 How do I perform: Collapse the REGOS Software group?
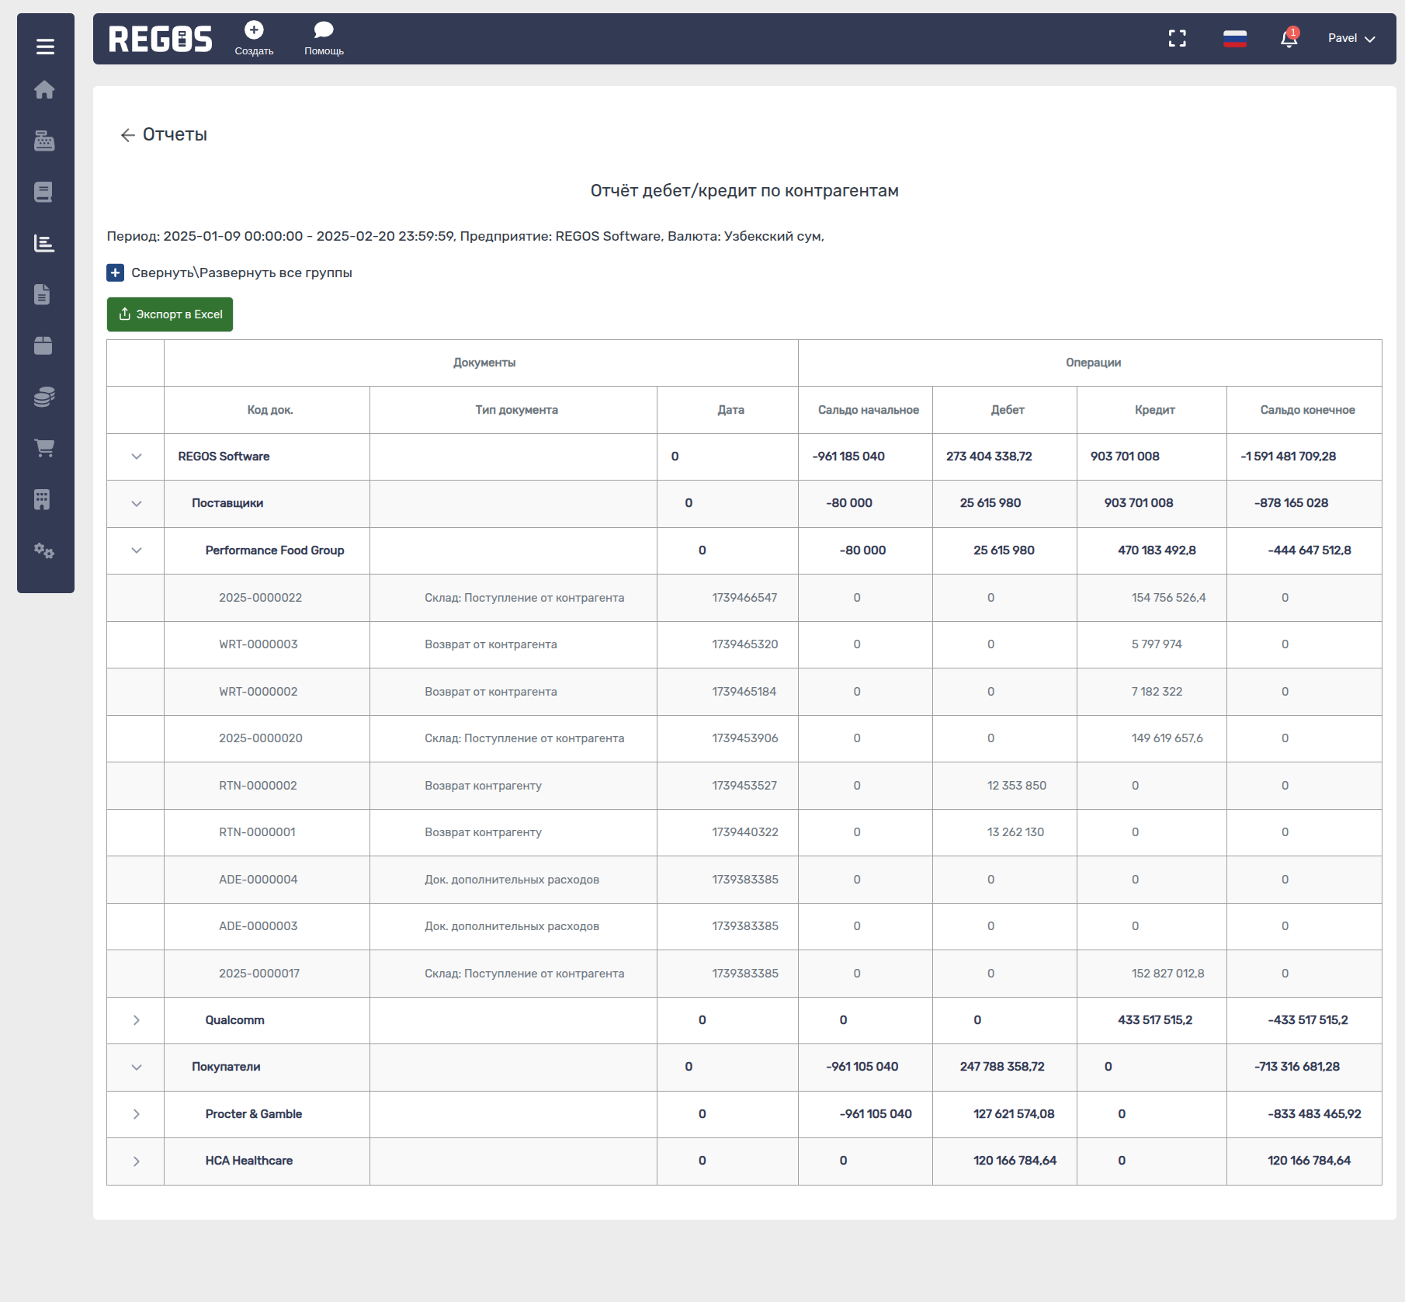[136, 457]
